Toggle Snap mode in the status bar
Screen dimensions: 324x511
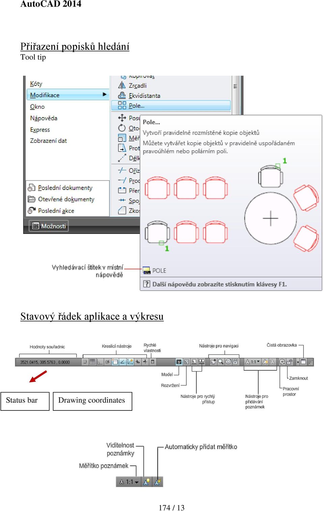coord(85,362)
